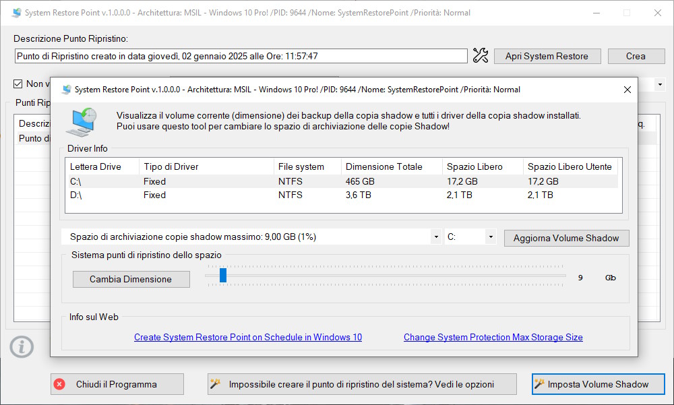The image size is (674, 405).
Task: Click the info circle icon in main window
Action: tap(22, 346)
